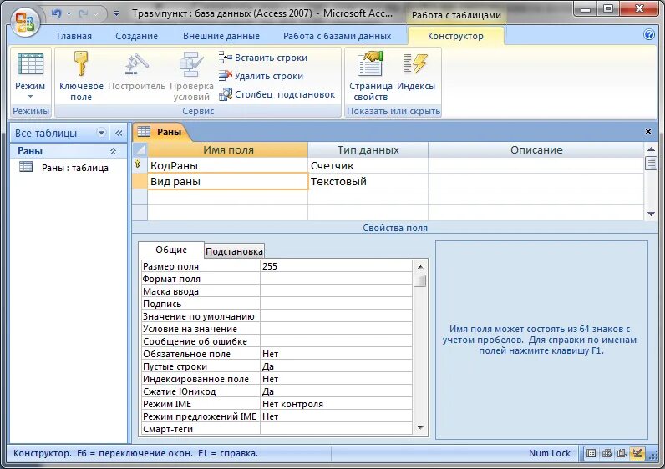Click Удалить строки button
The height and width of the screenshot is (469, 665).
(x=261, y=76)
